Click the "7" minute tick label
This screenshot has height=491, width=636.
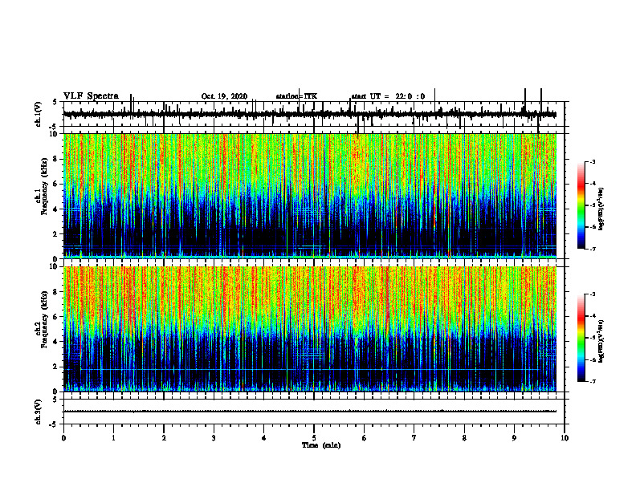tap(414, 438)
